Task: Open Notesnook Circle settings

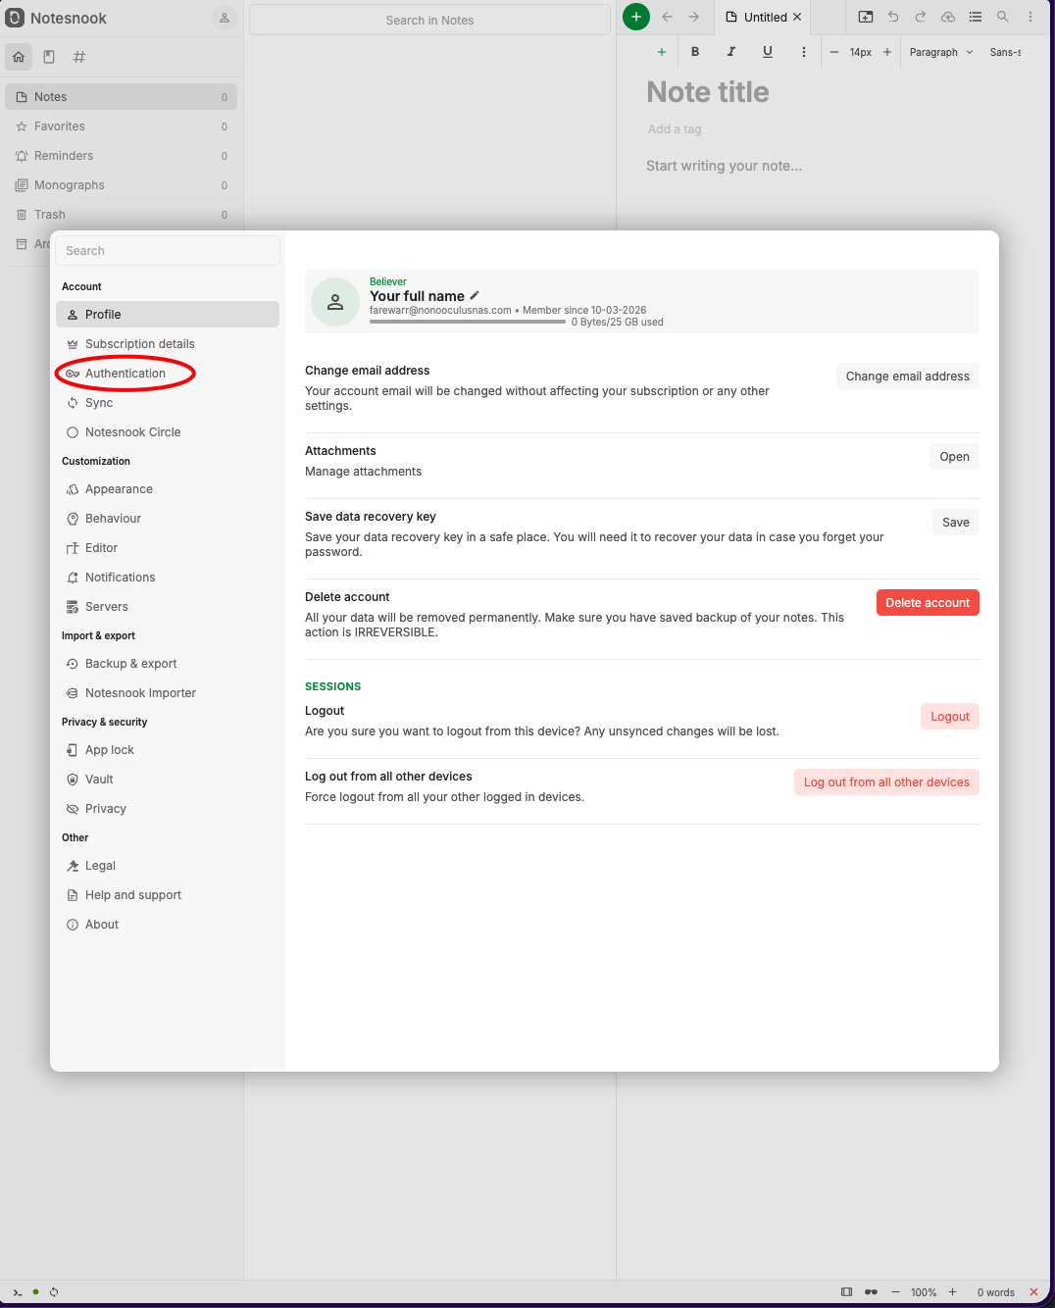Action: click(168, 432)
